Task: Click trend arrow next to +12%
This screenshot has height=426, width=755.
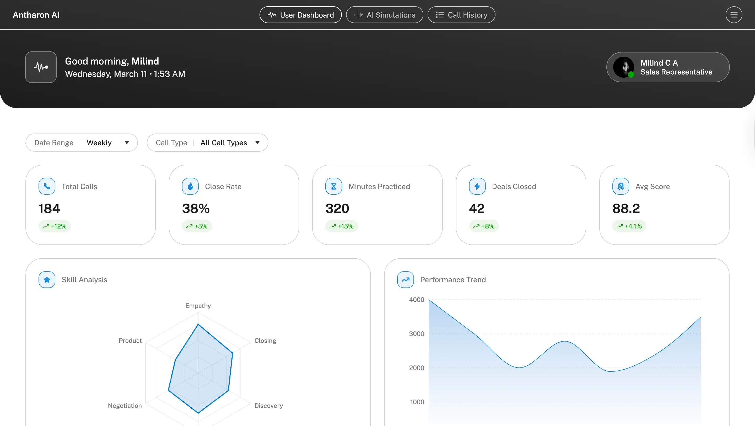Action: coord(46,226)
